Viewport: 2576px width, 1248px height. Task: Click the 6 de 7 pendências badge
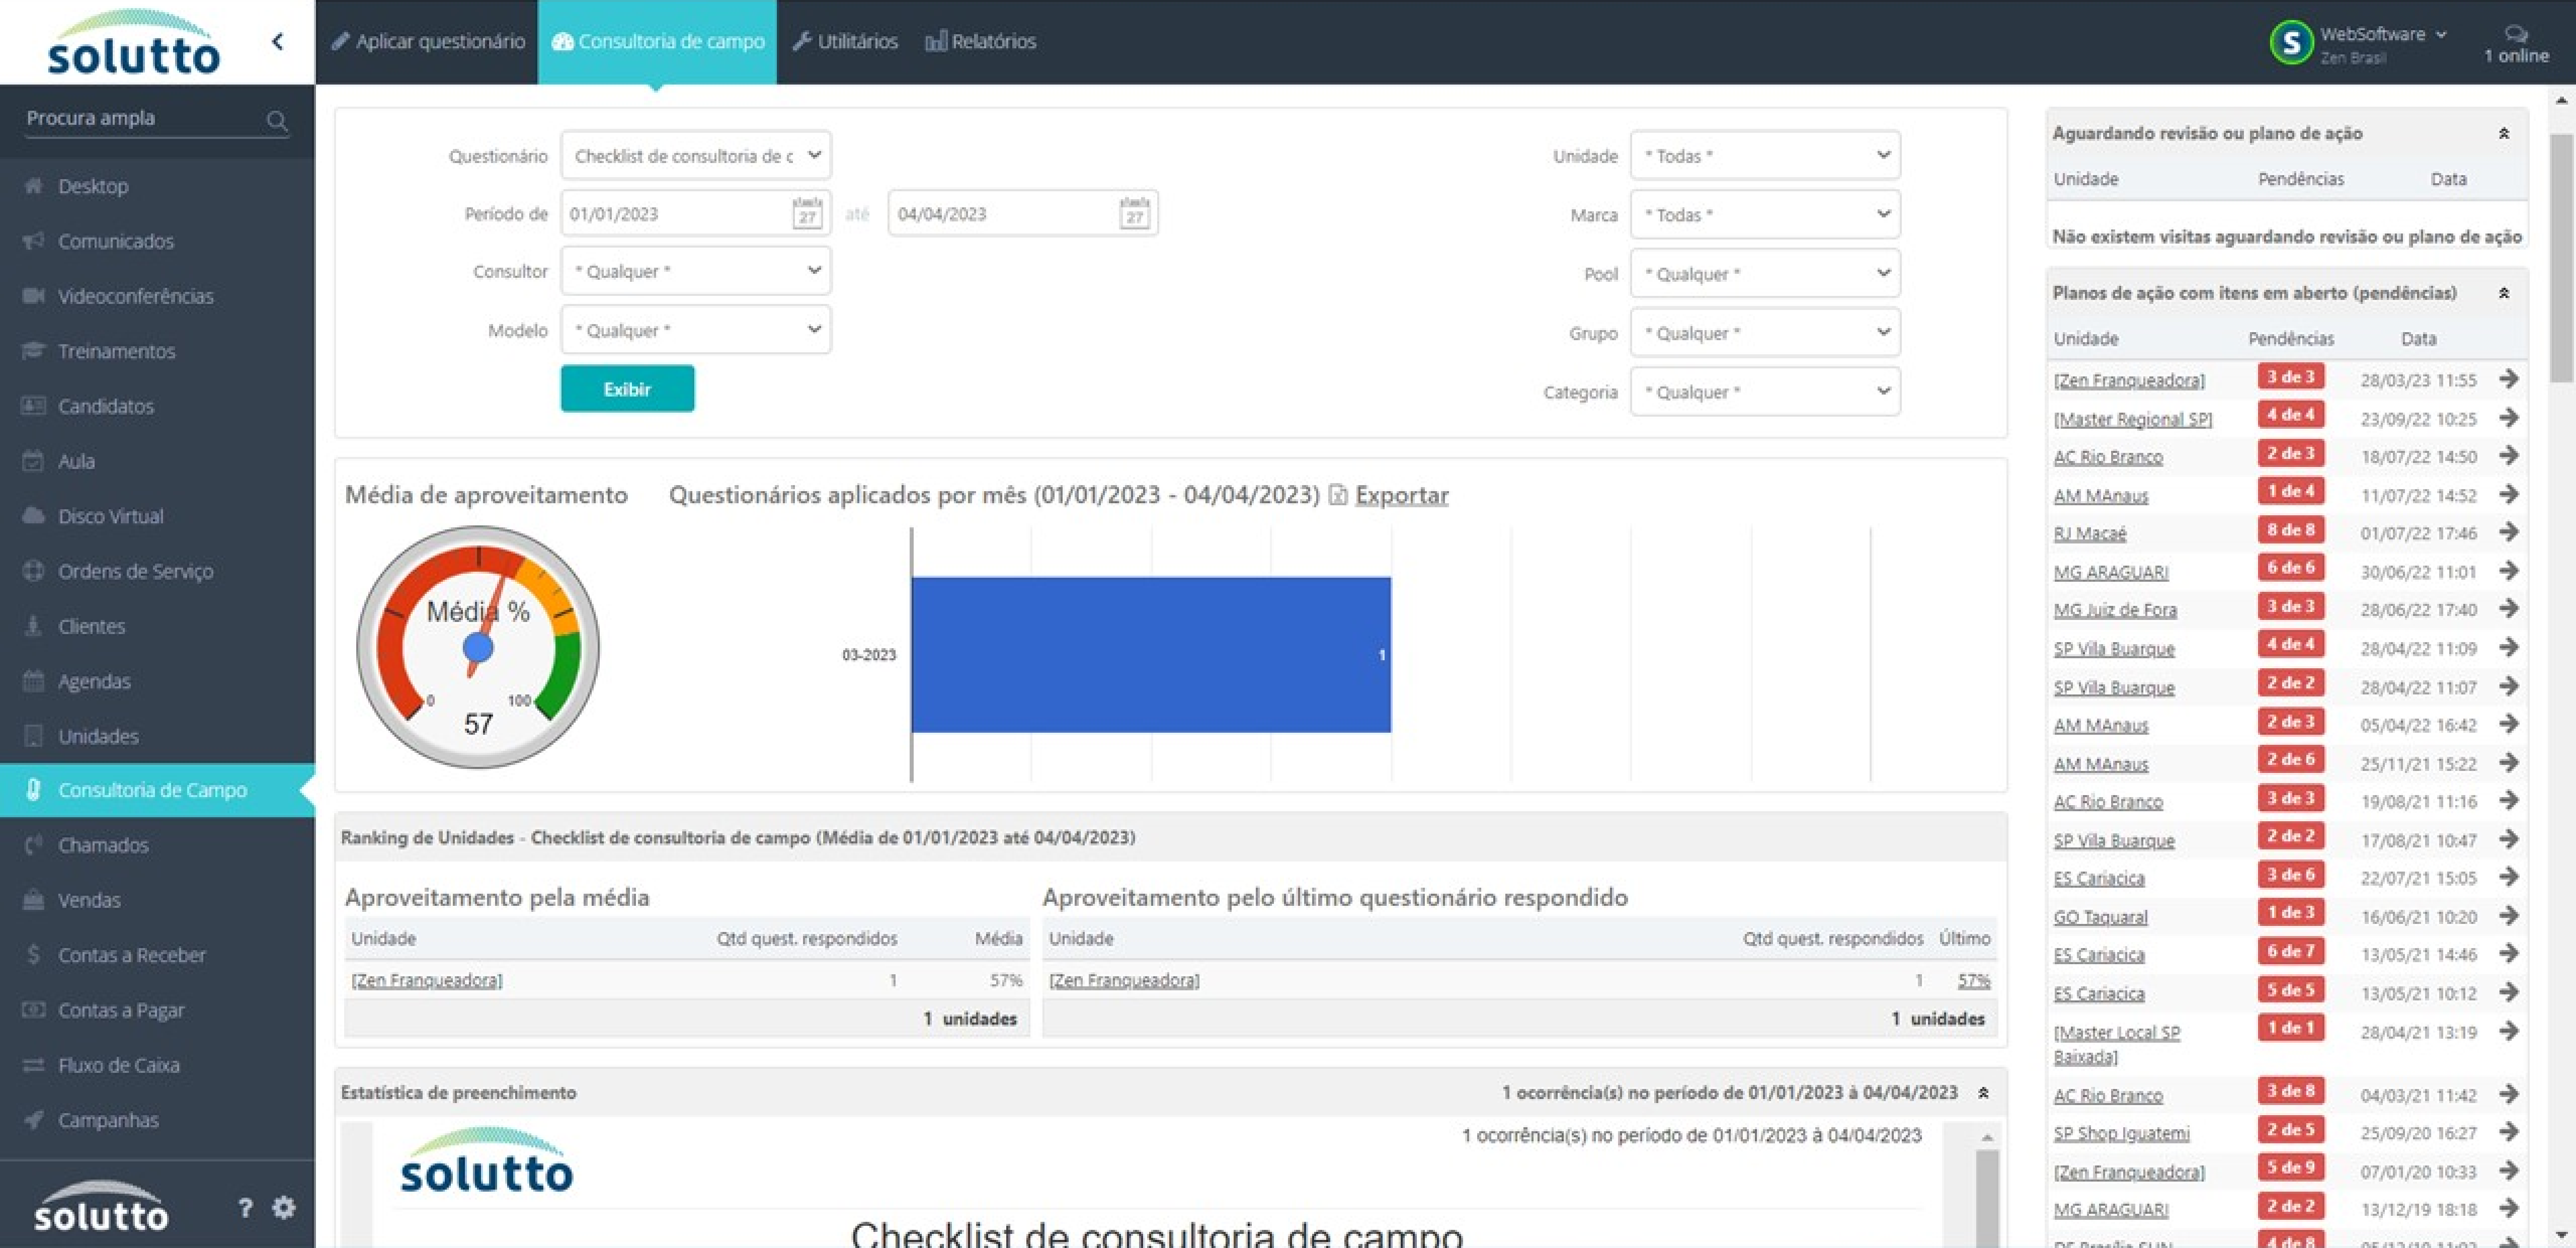(x=2290, y=951)
